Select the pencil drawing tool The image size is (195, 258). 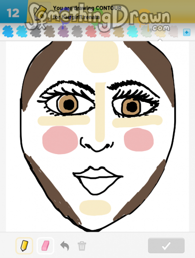click(24, 246)
